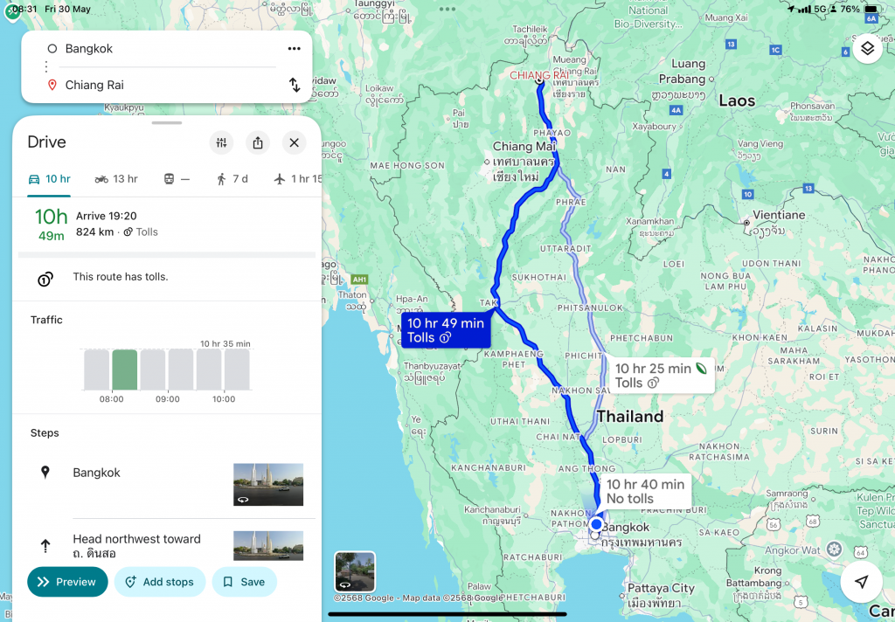Select the 10 hr 40 min No tolls route
This screenshot has width=895, height=622.
(645, 491)
